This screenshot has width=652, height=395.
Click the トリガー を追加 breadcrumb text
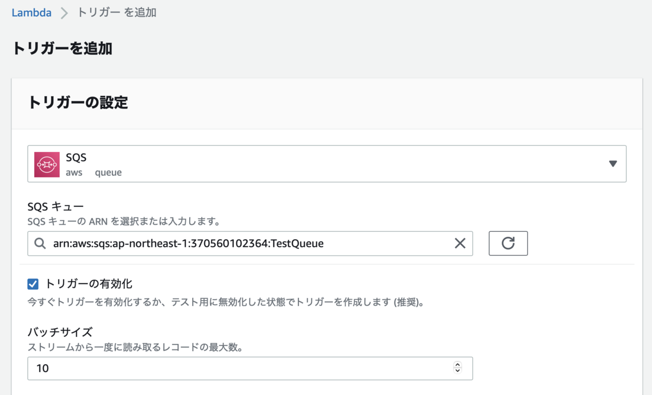117,12
